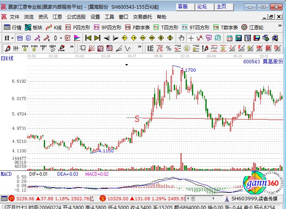Click the percent sign tool icon

point(169,48)
